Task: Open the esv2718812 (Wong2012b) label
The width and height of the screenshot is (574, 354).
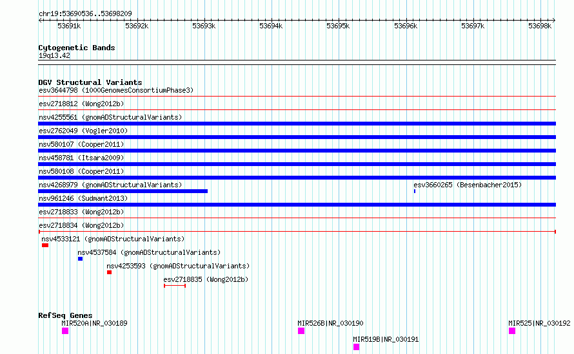Action: (x=81, y=104)
